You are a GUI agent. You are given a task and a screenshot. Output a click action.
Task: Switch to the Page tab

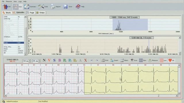click(x=30, y=13)
